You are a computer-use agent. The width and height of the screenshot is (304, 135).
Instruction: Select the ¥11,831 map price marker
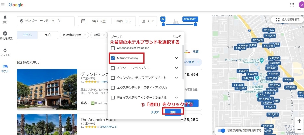pos(238,85)
